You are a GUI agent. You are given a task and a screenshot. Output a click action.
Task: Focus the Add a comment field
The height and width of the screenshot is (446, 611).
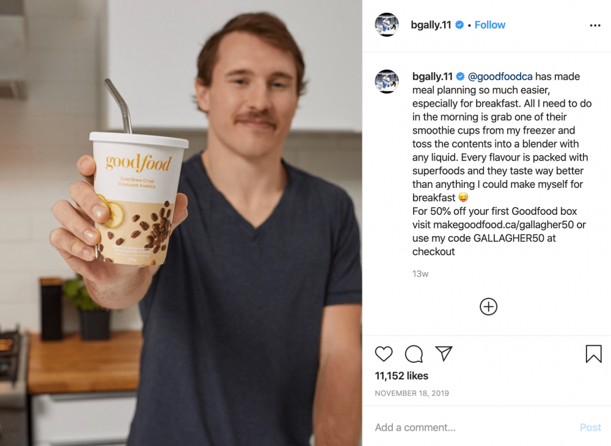pyautogui.click(x=474, y=427)
